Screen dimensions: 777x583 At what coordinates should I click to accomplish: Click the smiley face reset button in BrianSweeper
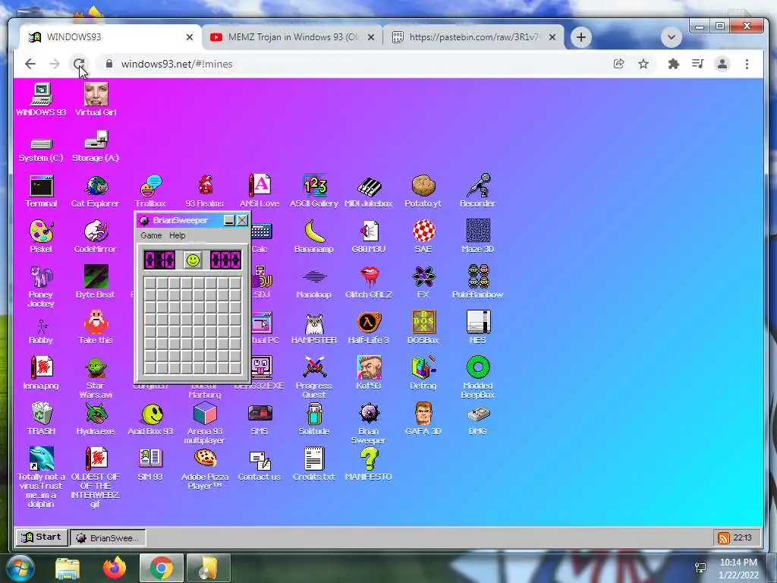(x=193, y=260)
